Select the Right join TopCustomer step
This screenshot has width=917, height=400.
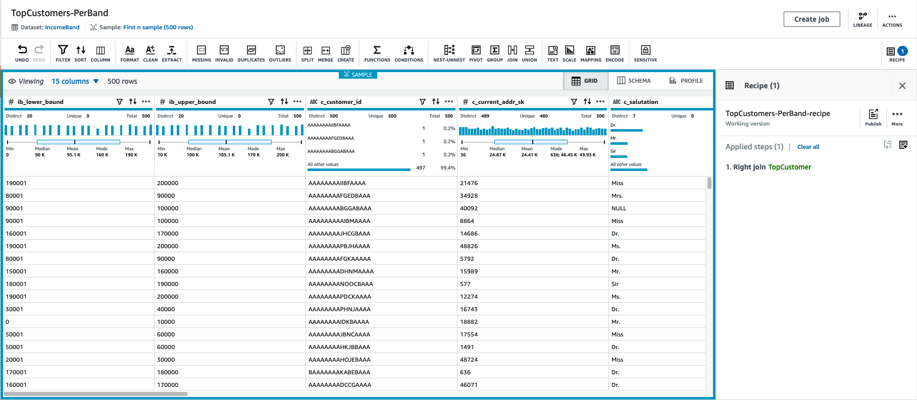[769, 167]
